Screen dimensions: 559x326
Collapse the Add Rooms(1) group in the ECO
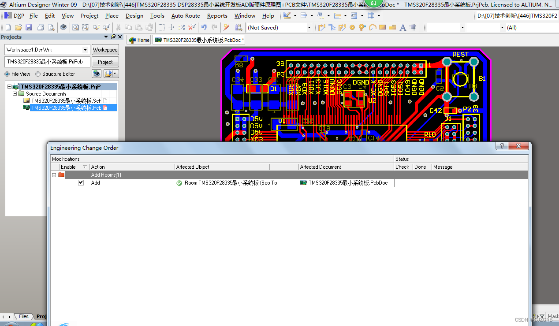(54, 175)
